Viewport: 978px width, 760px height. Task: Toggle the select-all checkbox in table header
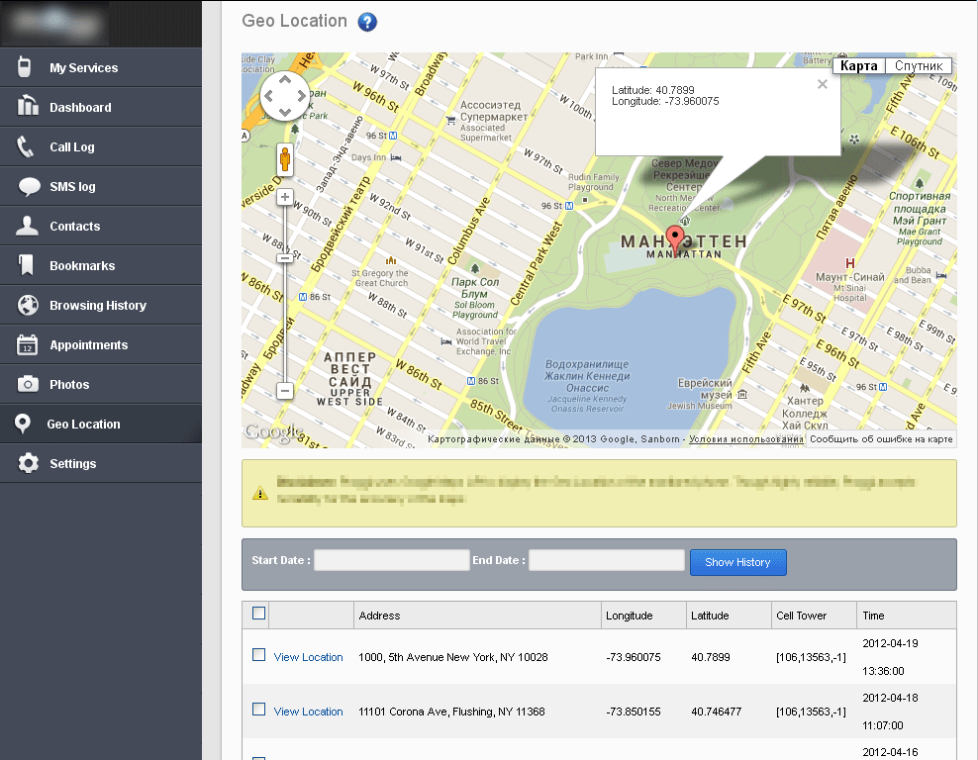click(258, 614)
